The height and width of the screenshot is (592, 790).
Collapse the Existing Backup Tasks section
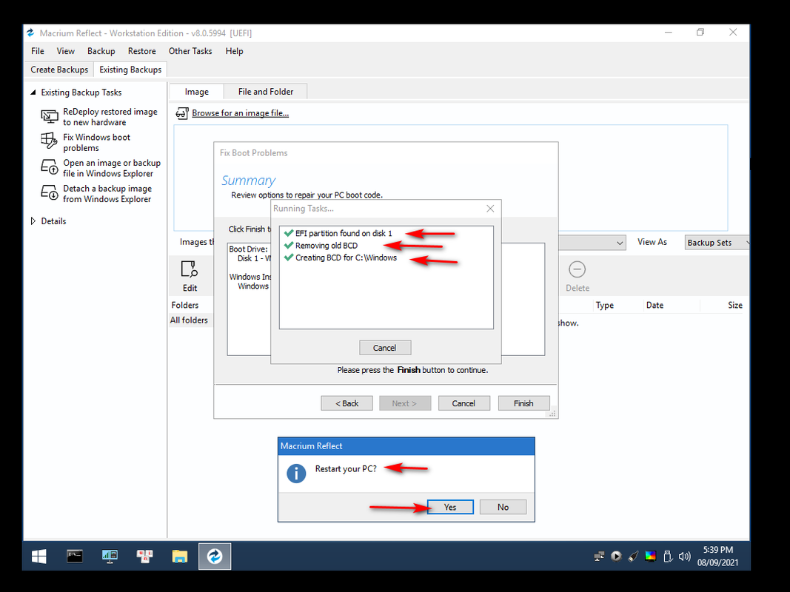33,92
